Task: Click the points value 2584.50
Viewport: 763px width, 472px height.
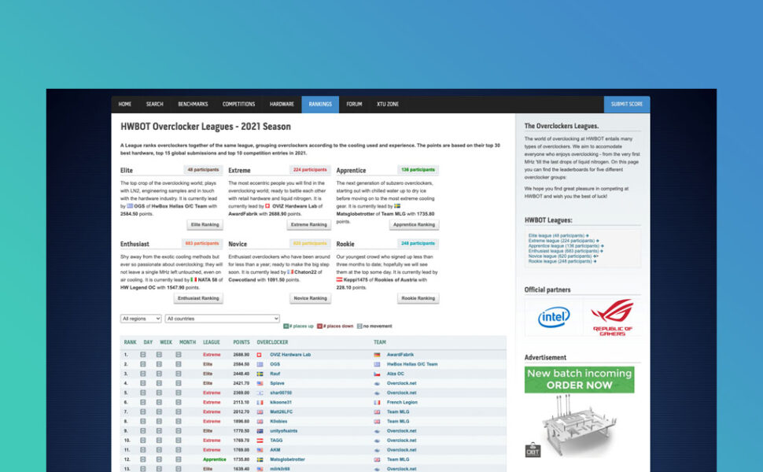Action: click(241, 364)
